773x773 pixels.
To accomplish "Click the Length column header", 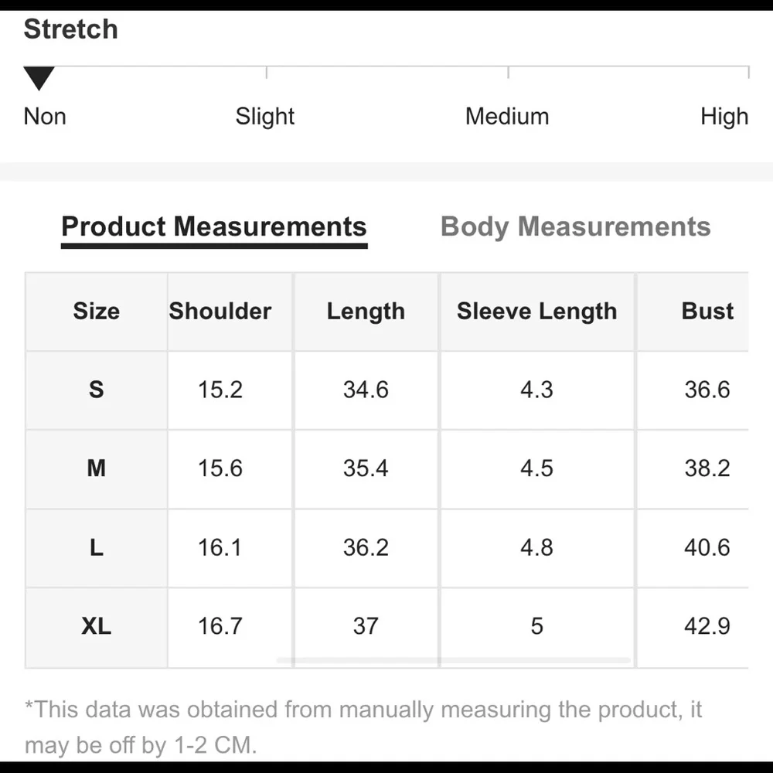I will [x=366, y=312].
